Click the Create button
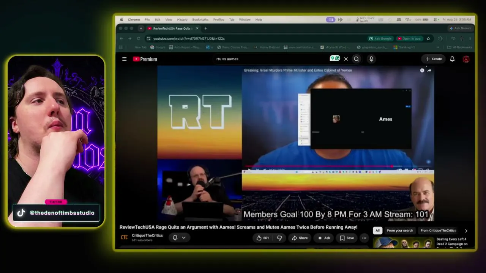 pyautogui.click(x=434, y=59)
